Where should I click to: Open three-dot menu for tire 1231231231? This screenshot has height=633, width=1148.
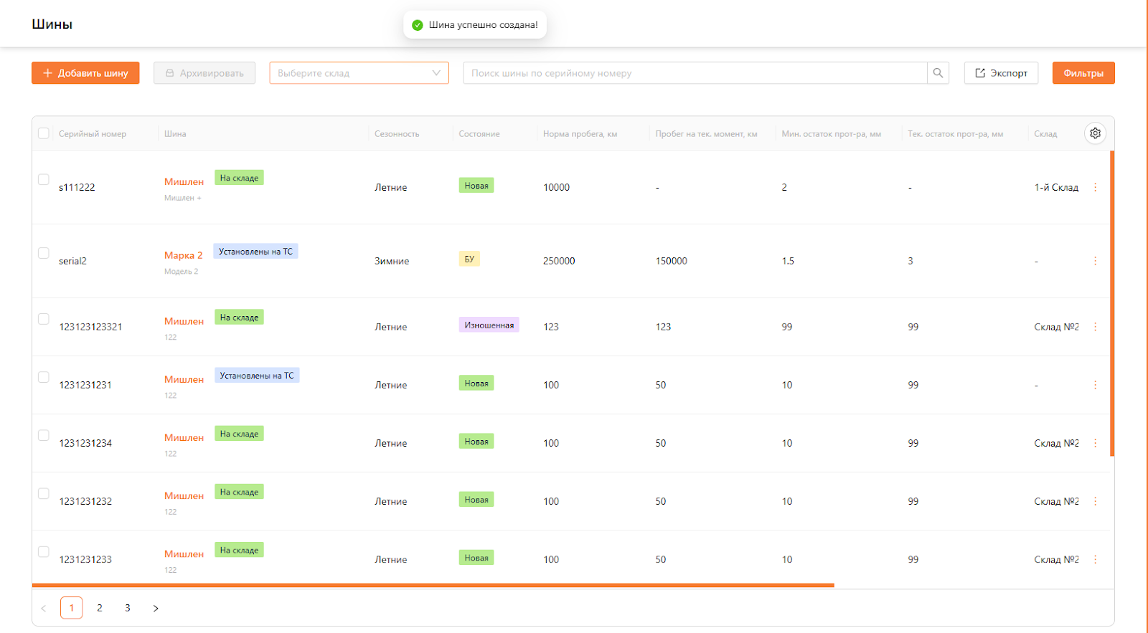[x=1095, y=385]
